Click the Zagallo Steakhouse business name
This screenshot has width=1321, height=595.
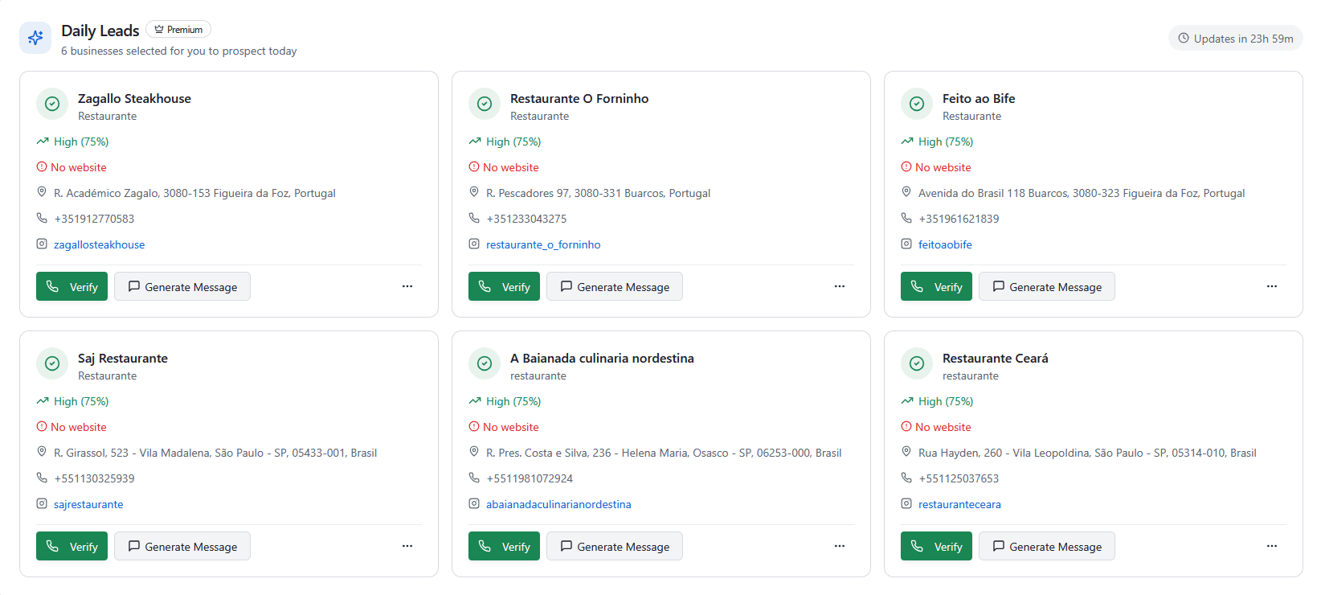(134, 98)
